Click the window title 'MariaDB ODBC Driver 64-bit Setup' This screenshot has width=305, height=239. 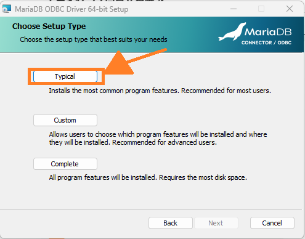tap(71, 9)
